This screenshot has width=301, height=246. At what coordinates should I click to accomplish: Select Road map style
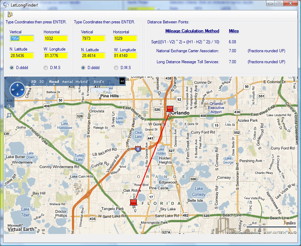point(54,81)
